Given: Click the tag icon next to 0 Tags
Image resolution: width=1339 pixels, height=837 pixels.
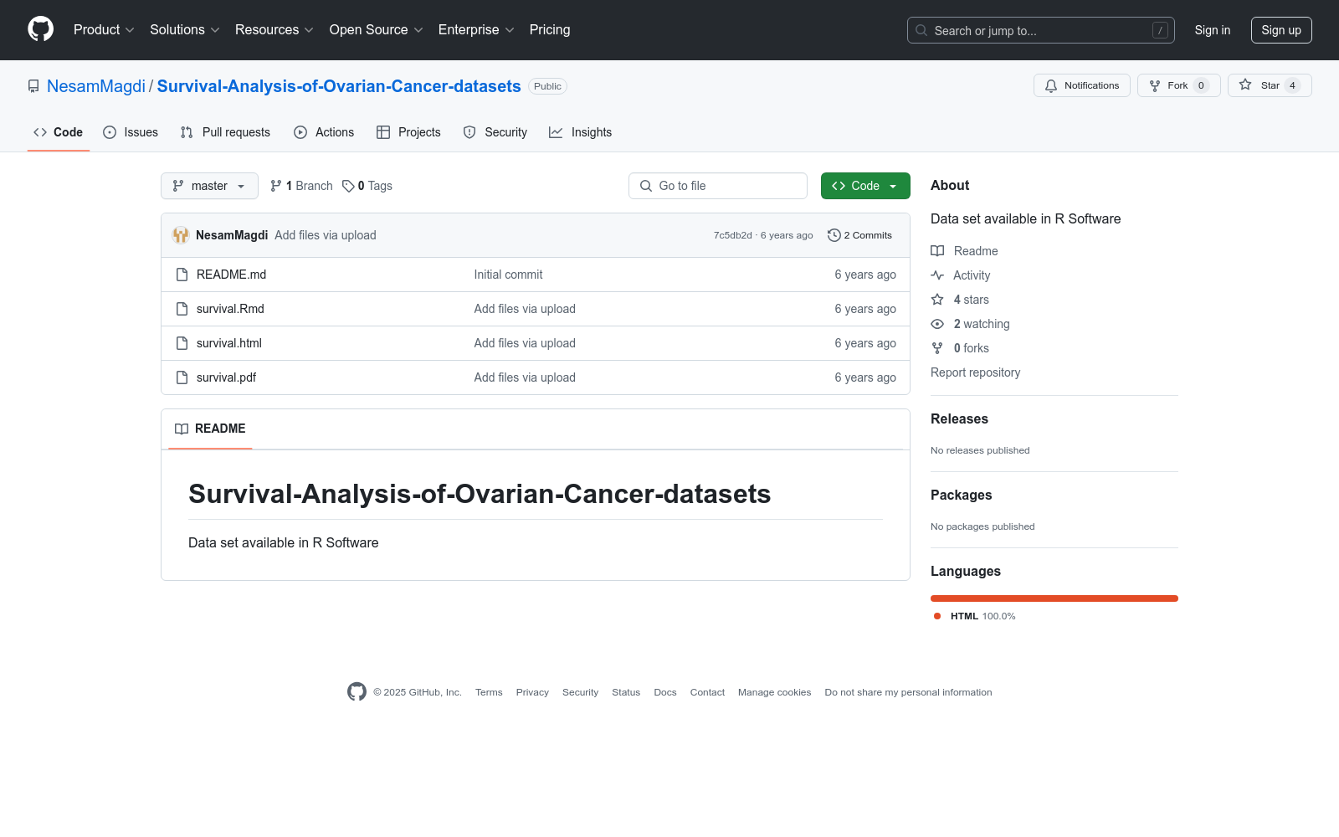Looking at the screenshot, I should [348, 186].
